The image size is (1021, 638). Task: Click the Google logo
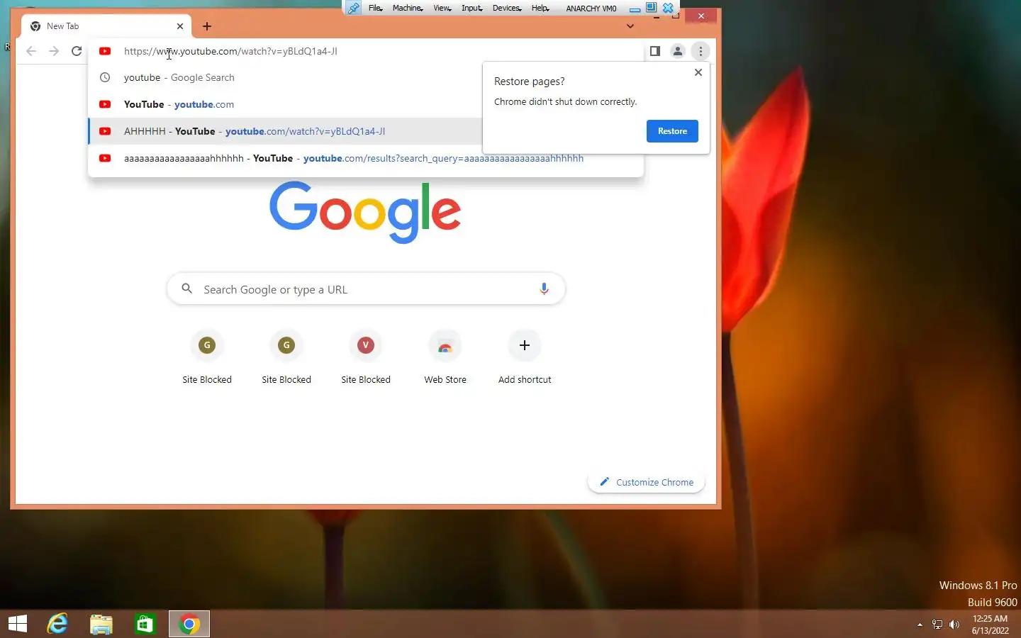click(x=365, y=212)
